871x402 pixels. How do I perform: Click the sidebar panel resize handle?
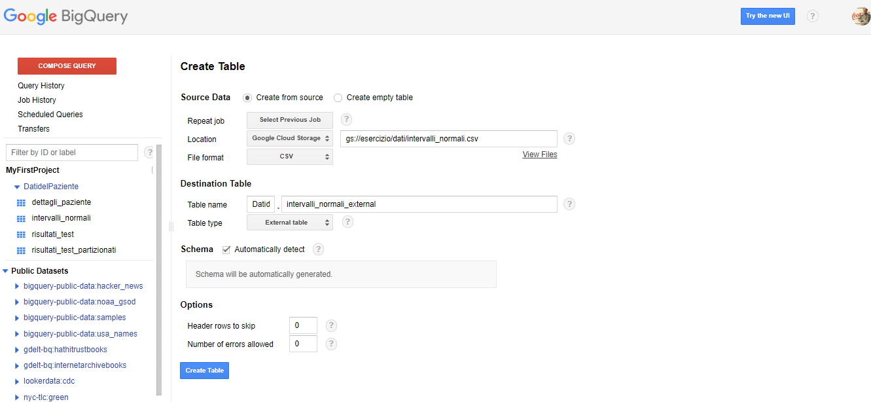tap(171, 227)
